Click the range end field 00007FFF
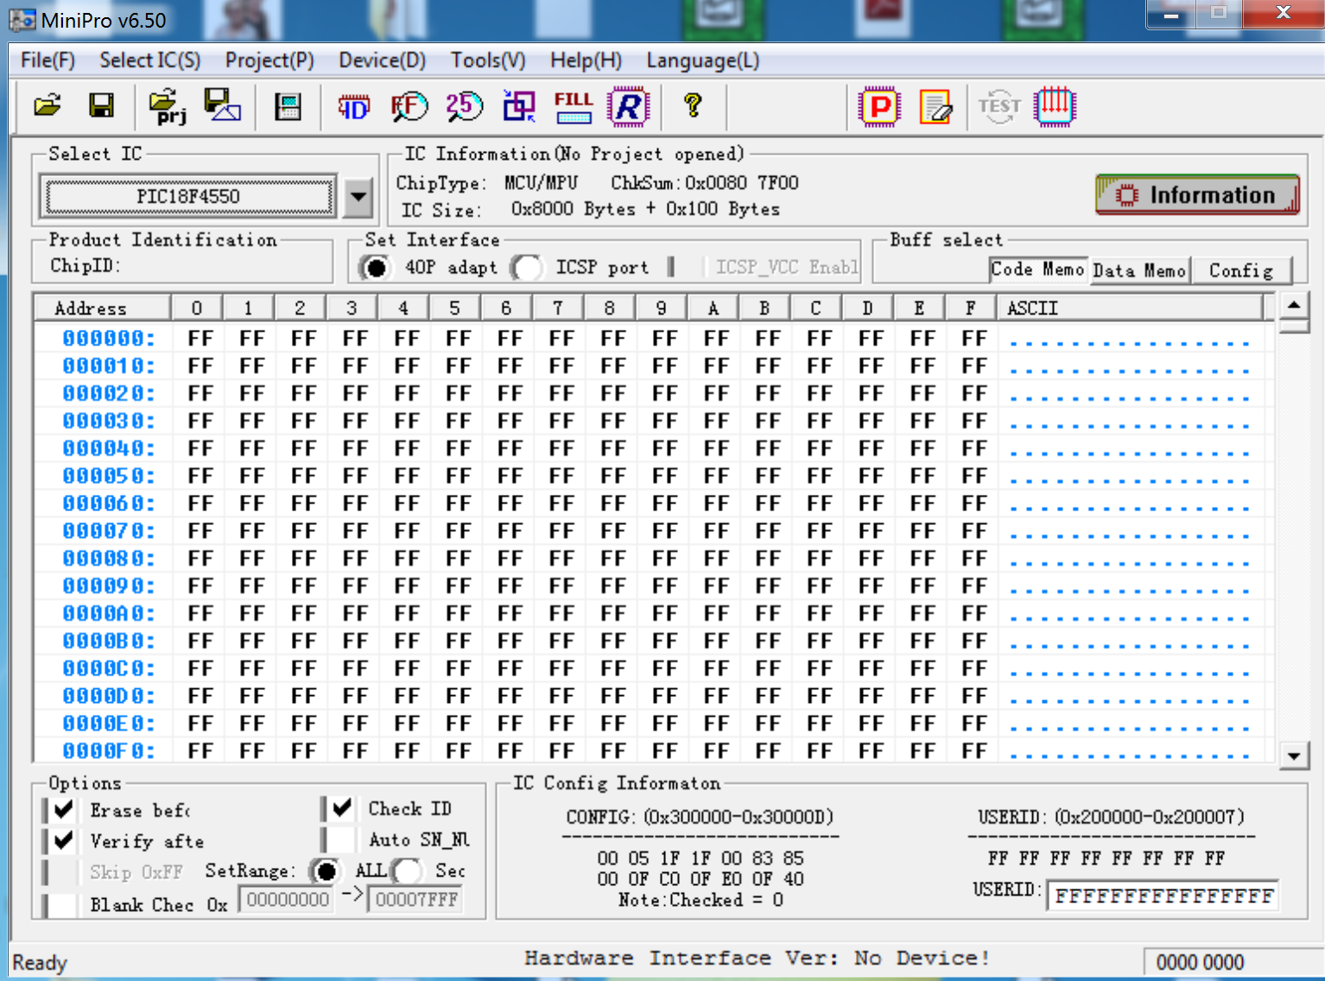The image size is (1325, 981). pyautogui.click(x=416, y=900)
